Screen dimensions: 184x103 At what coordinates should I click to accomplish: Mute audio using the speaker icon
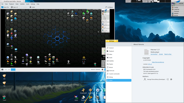pos(102,70)
